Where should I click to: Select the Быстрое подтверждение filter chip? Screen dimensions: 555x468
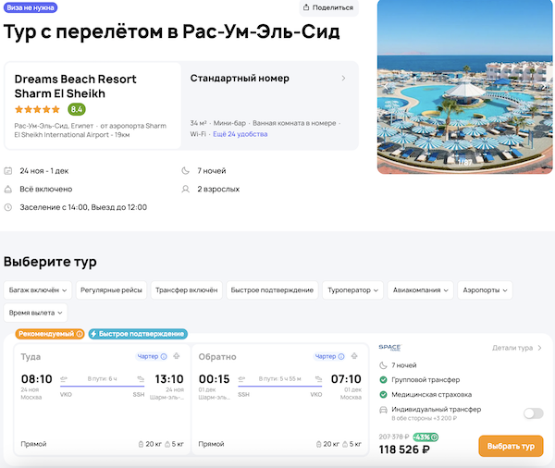[x=272, y=289]
